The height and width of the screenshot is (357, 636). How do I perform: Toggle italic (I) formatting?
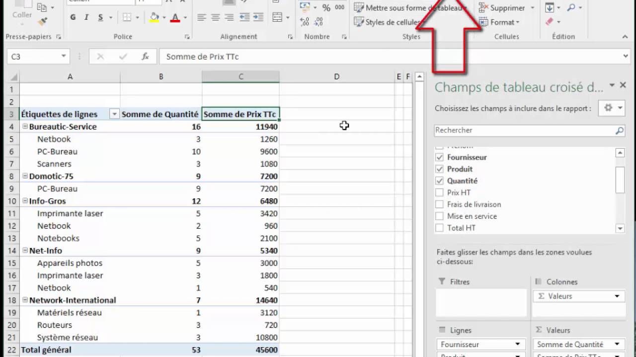[86, 17]
